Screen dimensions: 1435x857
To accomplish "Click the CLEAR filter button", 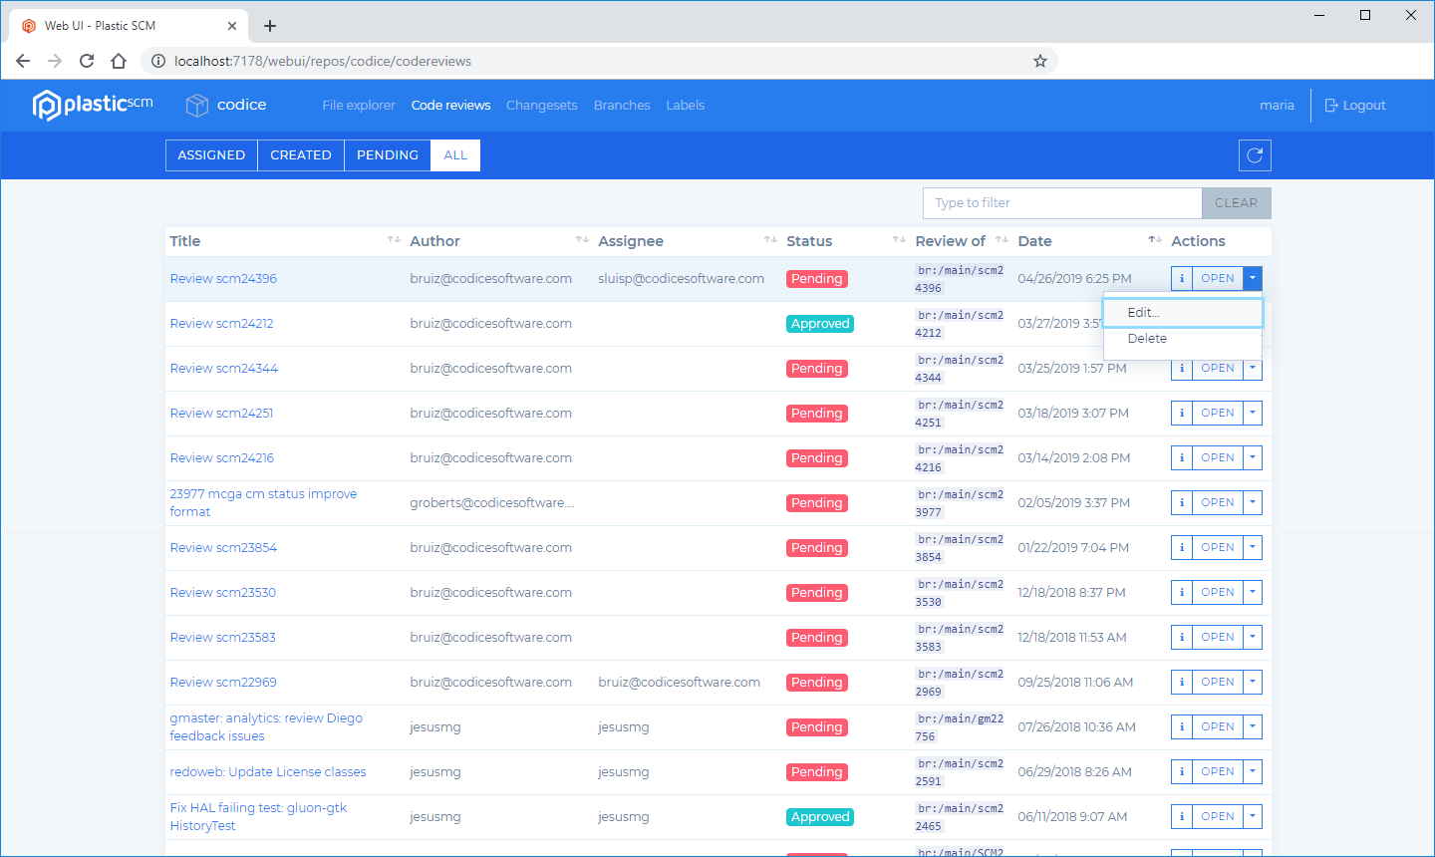I will pyautogui.click(x=1237, y=203).
